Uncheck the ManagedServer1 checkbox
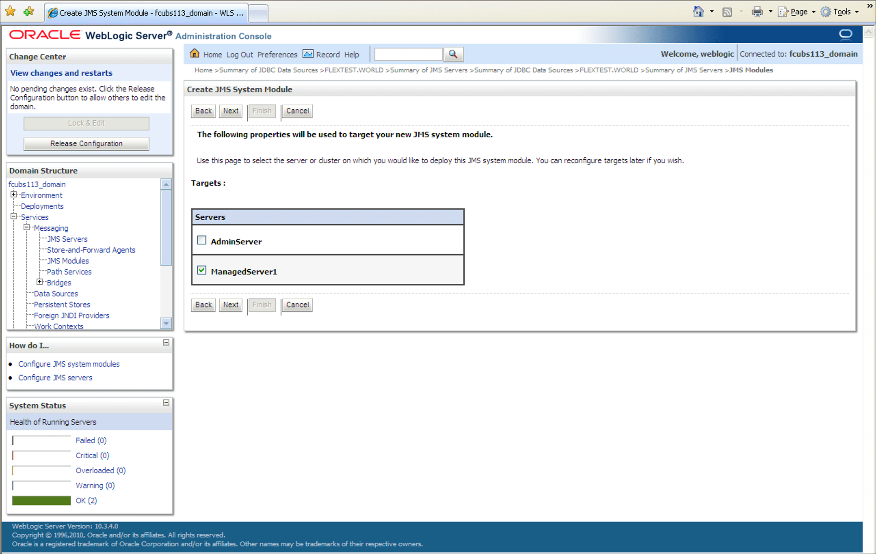The height and width of the screenshot is (554, 876). coord(201,270)
